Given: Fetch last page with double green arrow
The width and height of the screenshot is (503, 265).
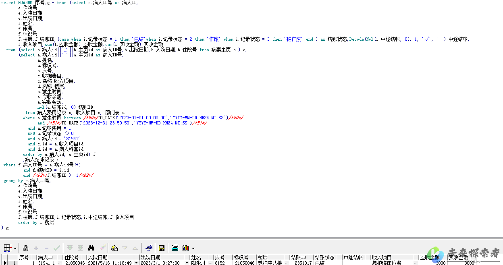Looking at the screenshot, I should (80, 248).
